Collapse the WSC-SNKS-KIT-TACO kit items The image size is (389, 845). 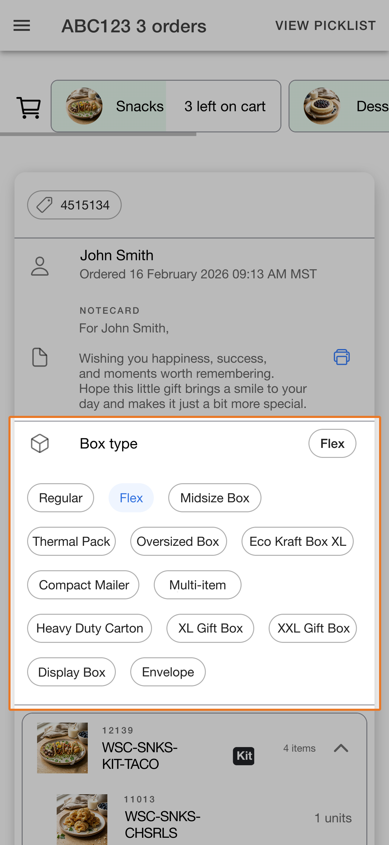click(x=341, y=748)
